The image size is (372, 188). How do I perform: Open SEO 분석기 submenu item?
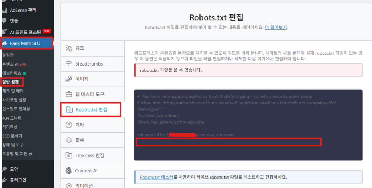pyautogui.click(x=12, y=136)
